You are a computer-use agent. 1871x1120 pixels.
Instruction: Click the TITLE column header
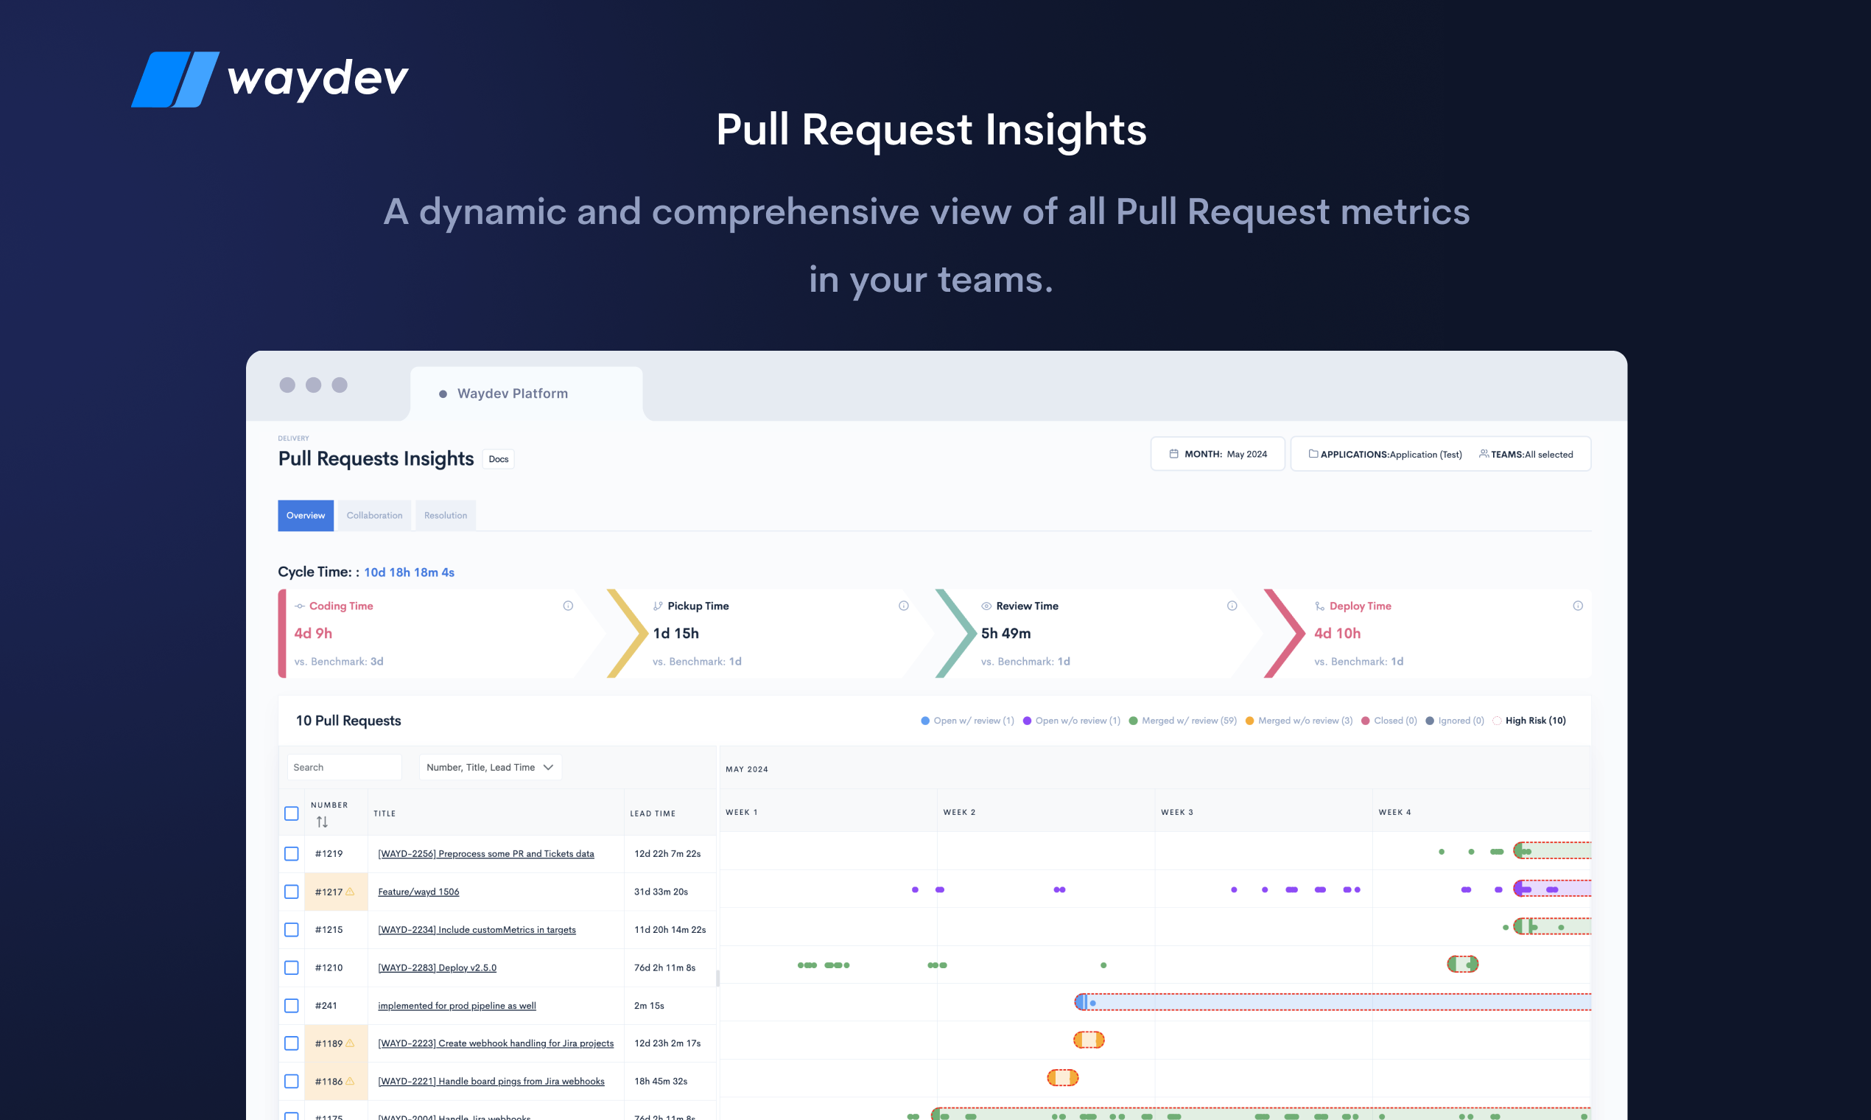click(x=385, y=813)
